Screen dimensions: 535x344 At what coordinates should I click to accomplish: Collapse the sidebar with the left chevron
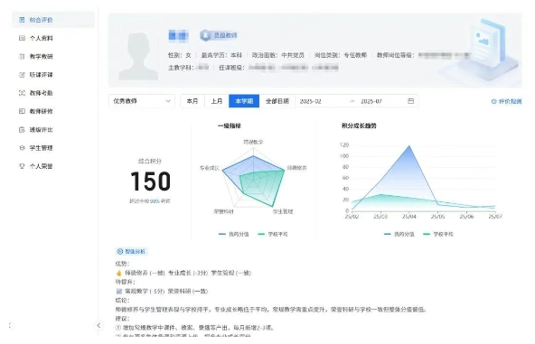(x=99, y=325)
